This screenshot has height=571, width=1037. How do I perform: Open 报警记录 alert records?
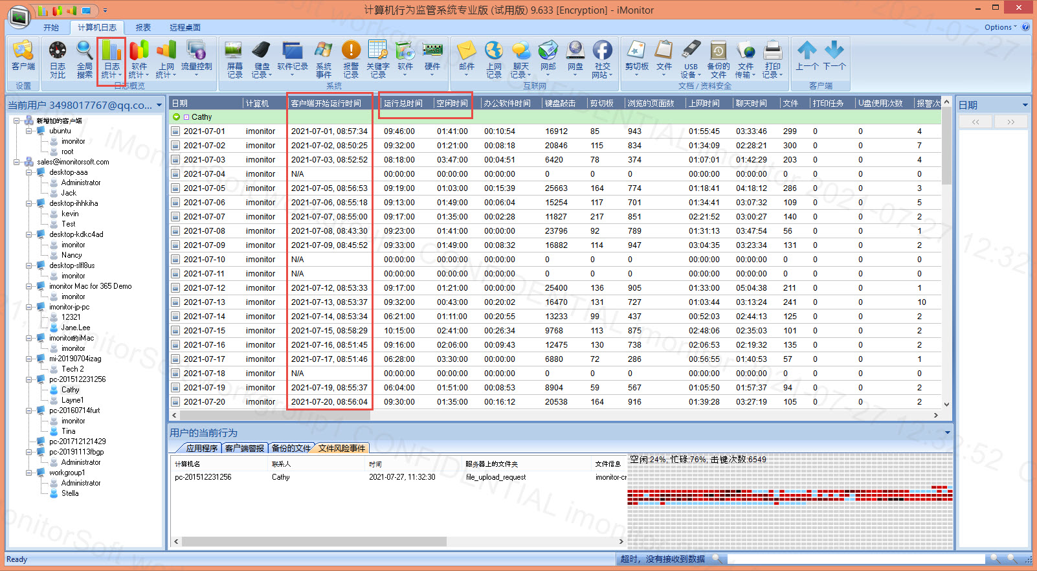pos(351,60)
